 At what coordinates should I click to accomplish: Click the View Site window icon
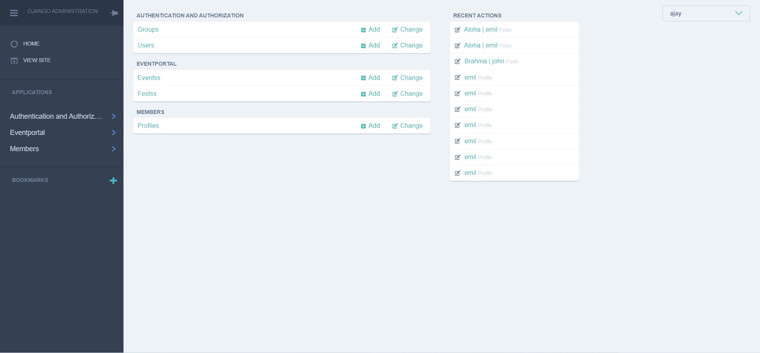[14, 61]
